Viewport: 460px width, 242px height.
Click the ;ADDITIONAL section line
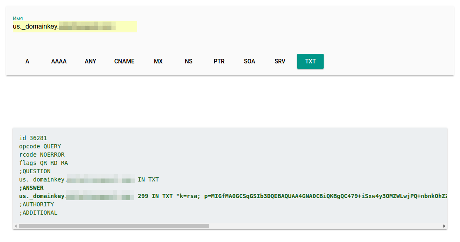tap(38, 213)
